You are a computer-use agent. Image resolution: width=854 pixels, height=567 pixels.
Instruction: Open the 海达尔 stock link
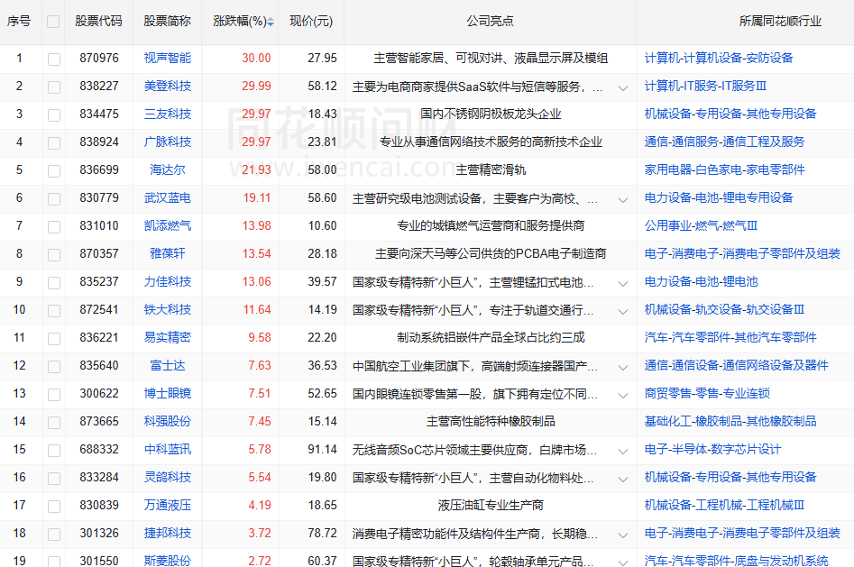coord(168,170)
